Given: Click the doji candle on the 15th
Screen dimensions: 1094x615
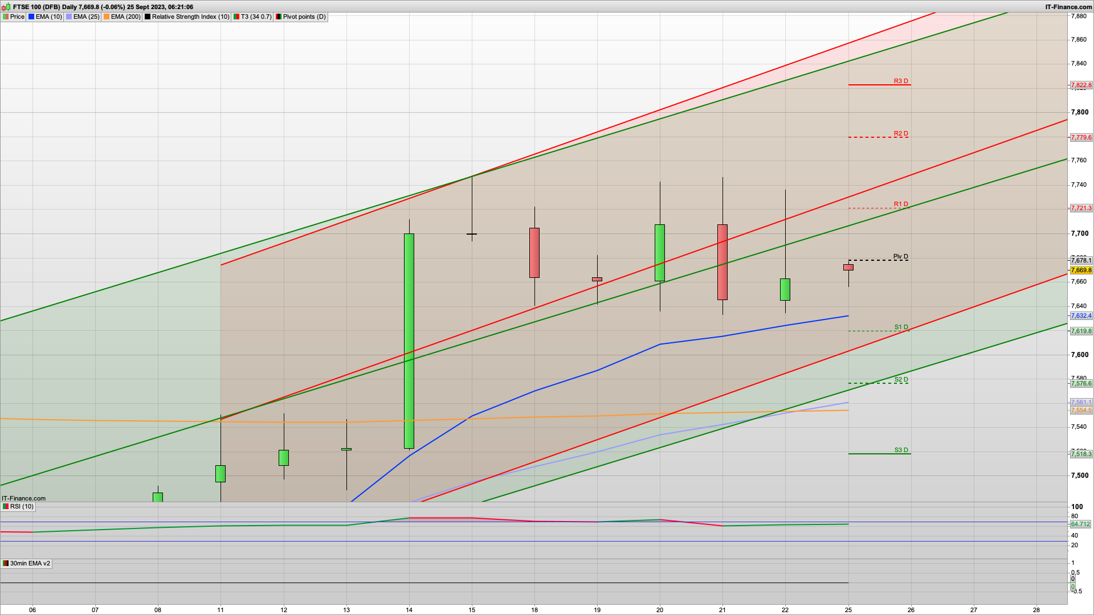Looking at the screenshot, I should click(472, 234).
